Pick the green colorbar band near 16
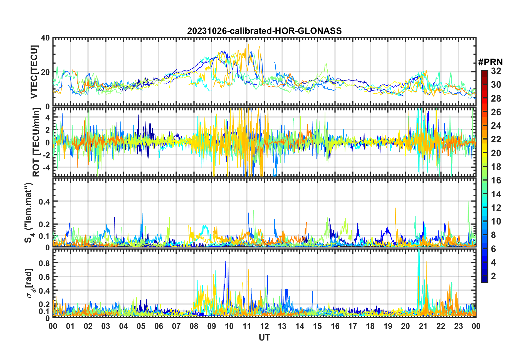 tap(484, 180)
